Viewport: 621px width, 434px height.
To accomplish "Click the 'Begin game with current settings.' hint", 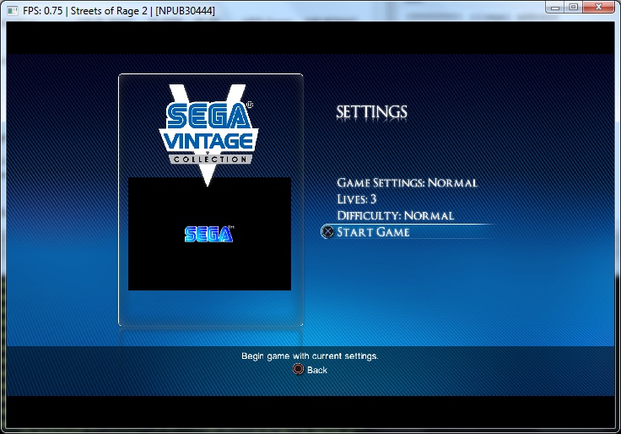I will (x=310, y=356).
